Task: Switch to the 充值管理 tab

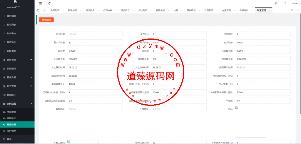Action: (x=226, y=11)
